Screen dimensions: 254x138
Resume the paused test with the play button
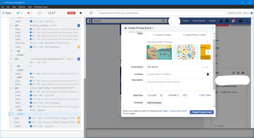(x=81, y=13)
